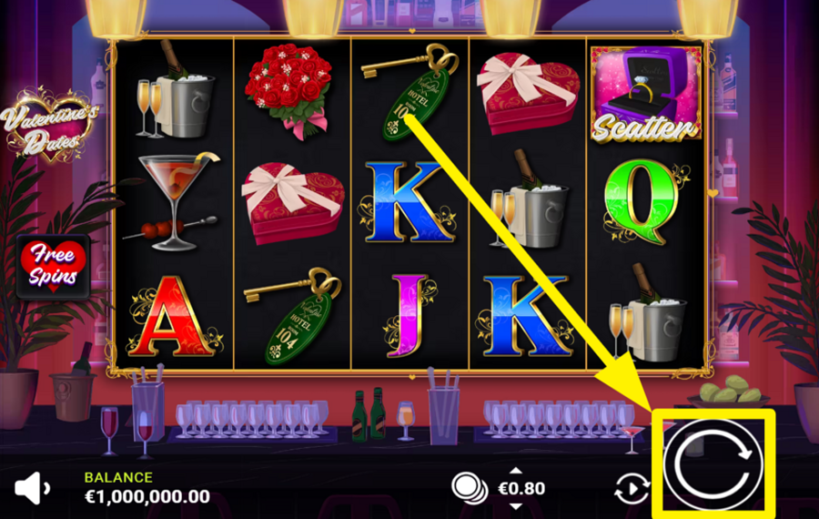
Task: Click the balance amount €1,000,000.00
Action: (147, 496)
